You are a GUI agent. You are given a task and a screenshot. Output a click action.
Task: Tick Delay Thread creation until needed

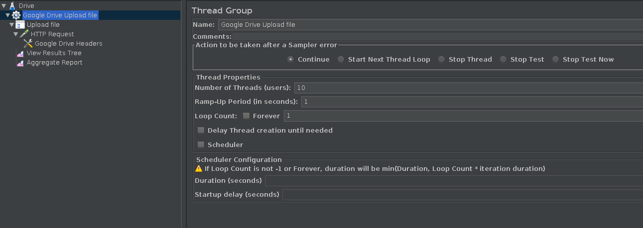pyautogui.click(x=201, y=130)
